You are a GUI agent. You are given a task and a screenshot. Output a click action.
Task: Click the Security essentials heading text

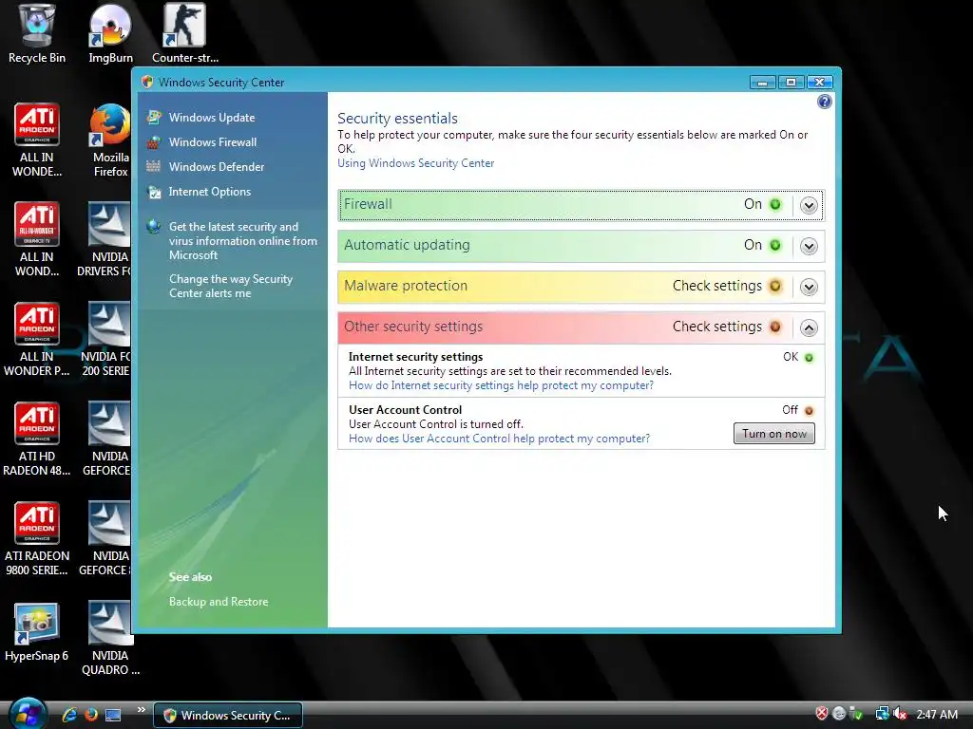pyautogui.click(x=397, y=118)
